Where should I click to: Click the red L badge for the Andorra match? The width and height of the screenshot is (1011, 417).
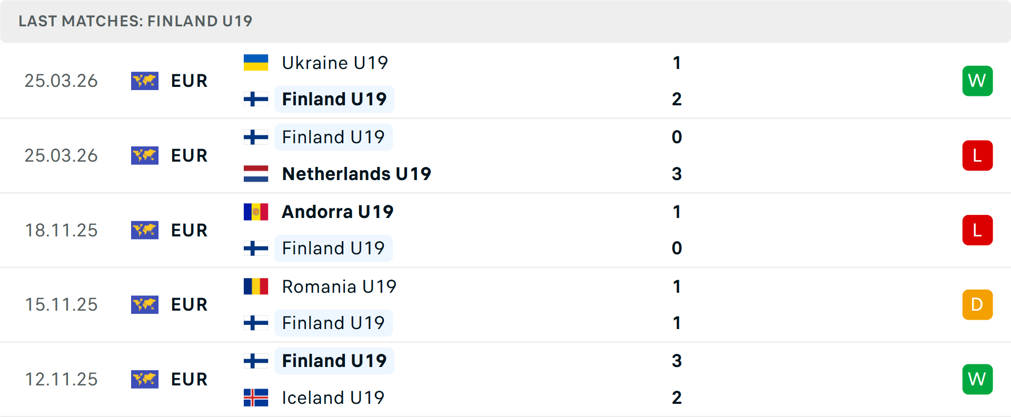pyautogui.click(x=977, y=230)
